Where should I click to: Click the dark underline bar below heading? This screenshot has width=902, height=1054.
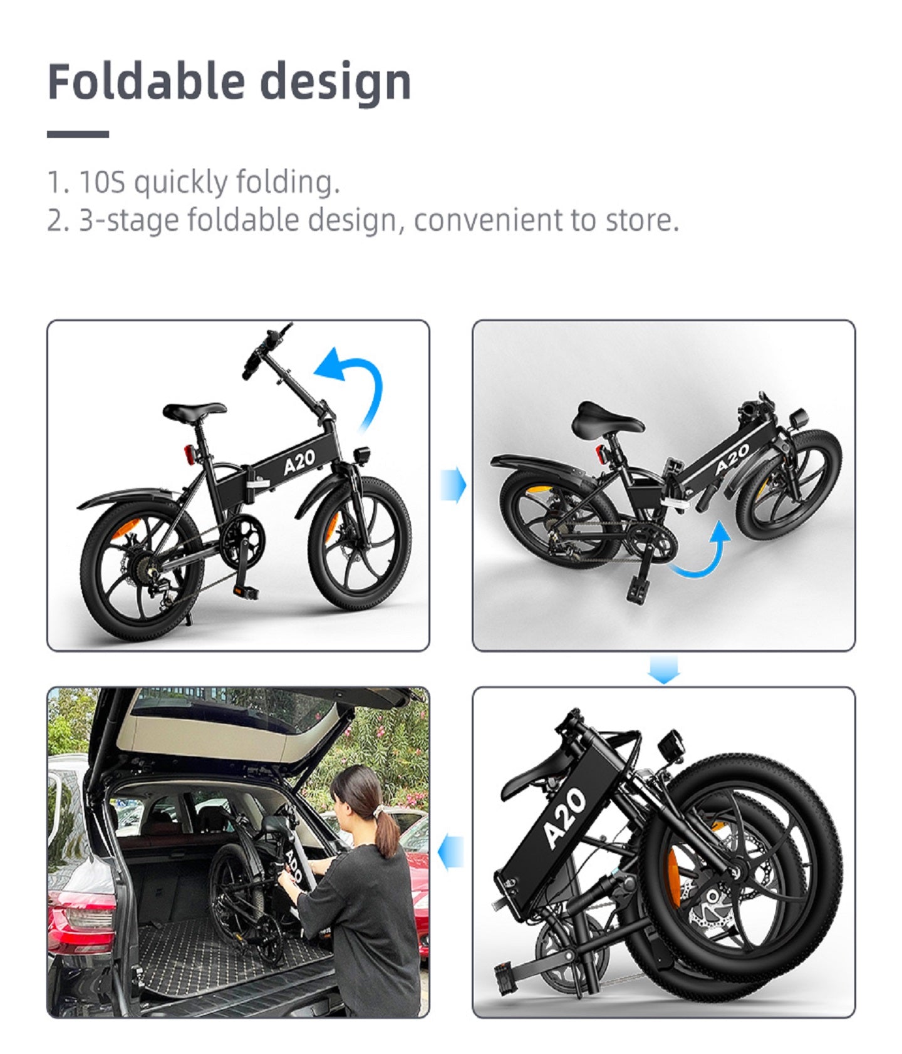tap(78, 134)
